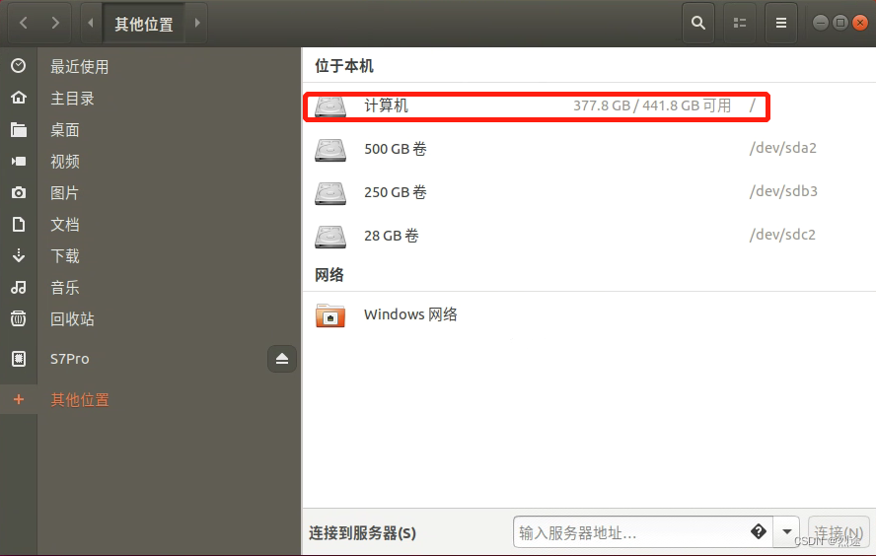Click the path bar left scroll arrow
Image resolution: width=876 pixels, height=556 pixels.
(x=91, y=23)
